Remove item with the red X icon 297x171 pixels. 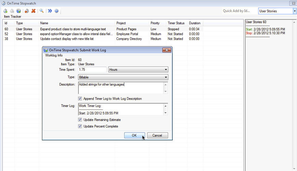(33, 11)
